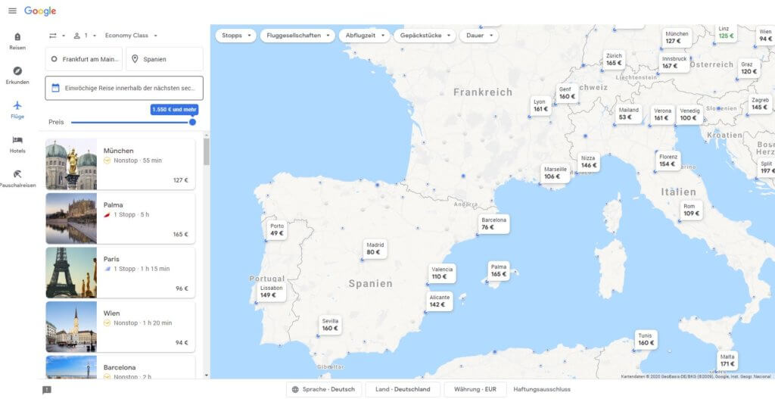
Task: Select Lyon 161 € map marker
Action: tap(540, 106)
